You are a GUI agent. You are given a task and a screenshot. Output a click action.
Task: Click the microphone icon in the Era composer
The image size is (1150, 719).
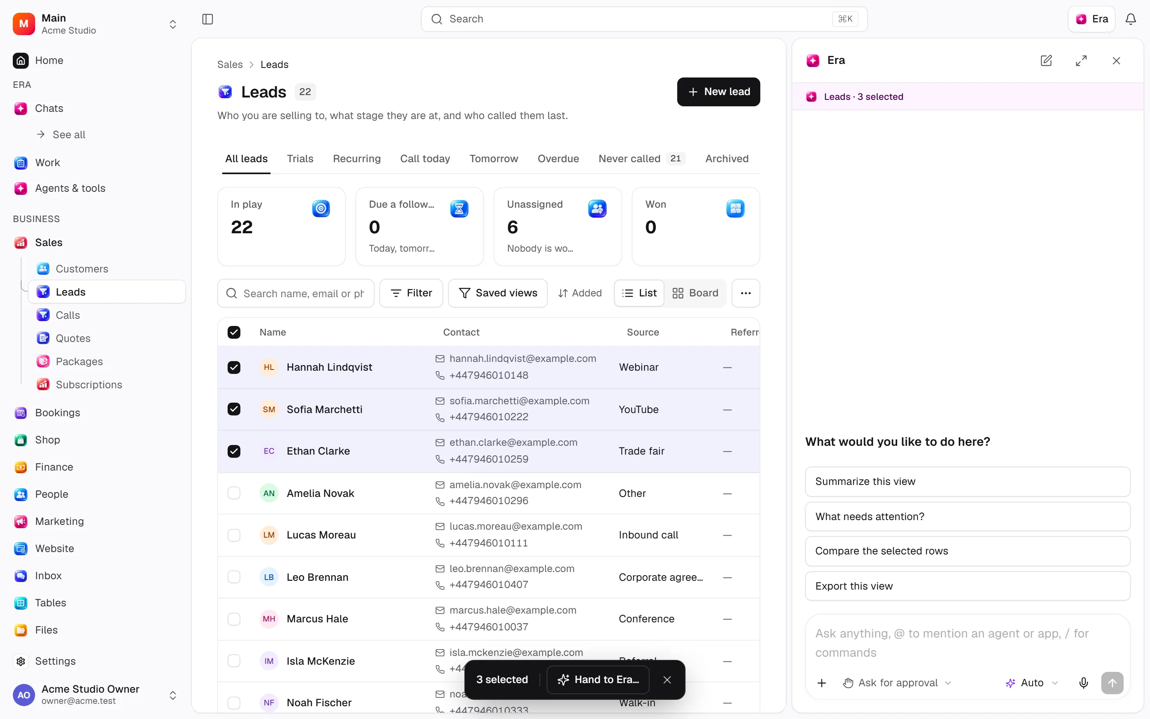(x=1083, y=683)
